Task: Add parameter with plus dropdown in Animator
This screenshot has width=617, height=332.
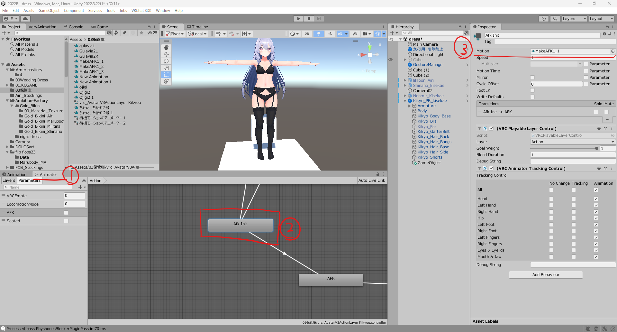Action: coord(82,187)
